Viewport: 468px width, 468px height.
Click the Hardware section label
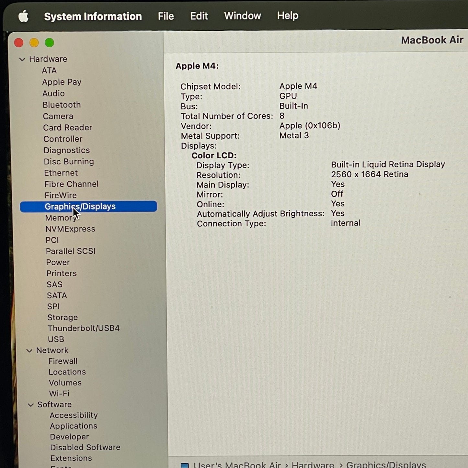pos(48,59)
